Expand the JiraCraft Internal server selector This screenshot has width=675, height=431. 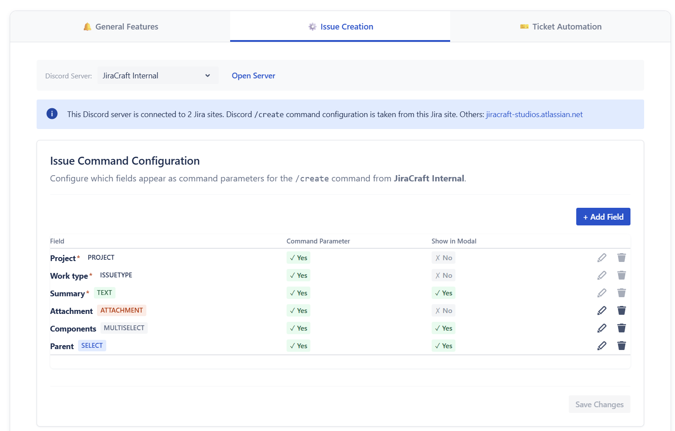(157, 75)
